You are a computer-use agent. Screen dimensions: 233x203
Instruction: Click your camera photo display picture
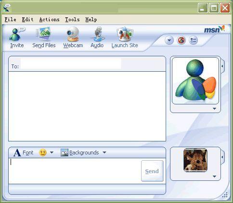pyautogui.click(x=195, y=160)
